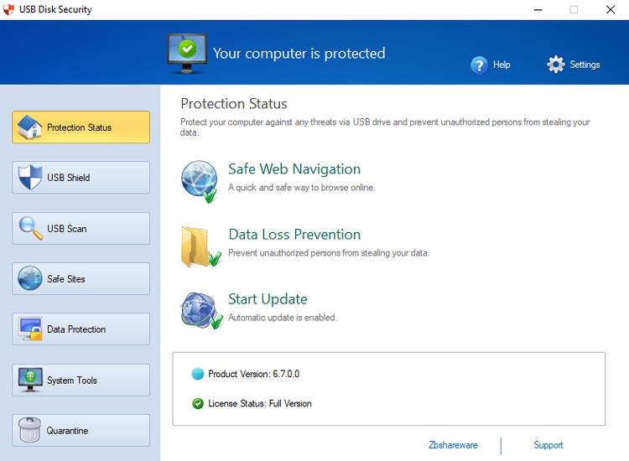Open the Data Protection section
This screenshot has height=461, width=629.
81,329
